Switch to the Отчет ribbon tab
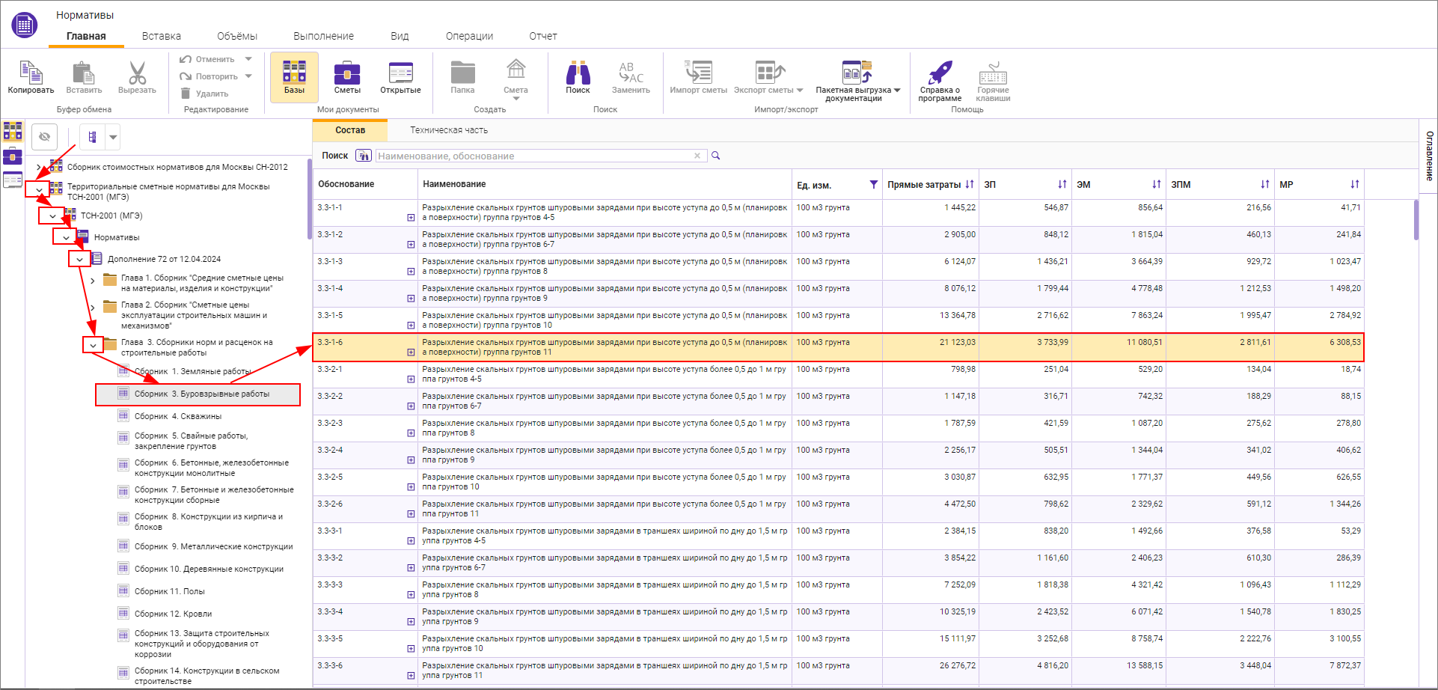Image resolution: width=1438 pixels, height=690 pixels. [543, 36]
